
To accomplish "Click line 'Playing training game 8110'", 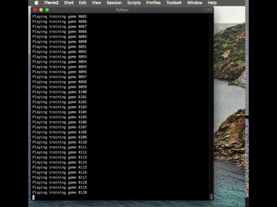I will tap(59, 143).
